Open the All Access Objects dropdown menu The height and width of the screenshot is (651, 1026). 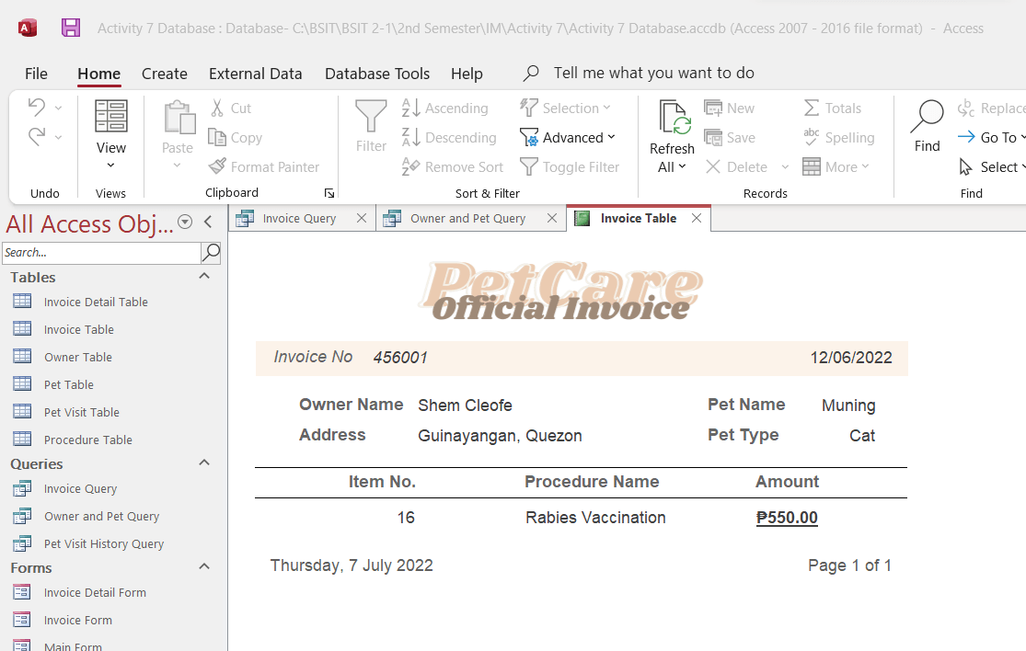185,222
